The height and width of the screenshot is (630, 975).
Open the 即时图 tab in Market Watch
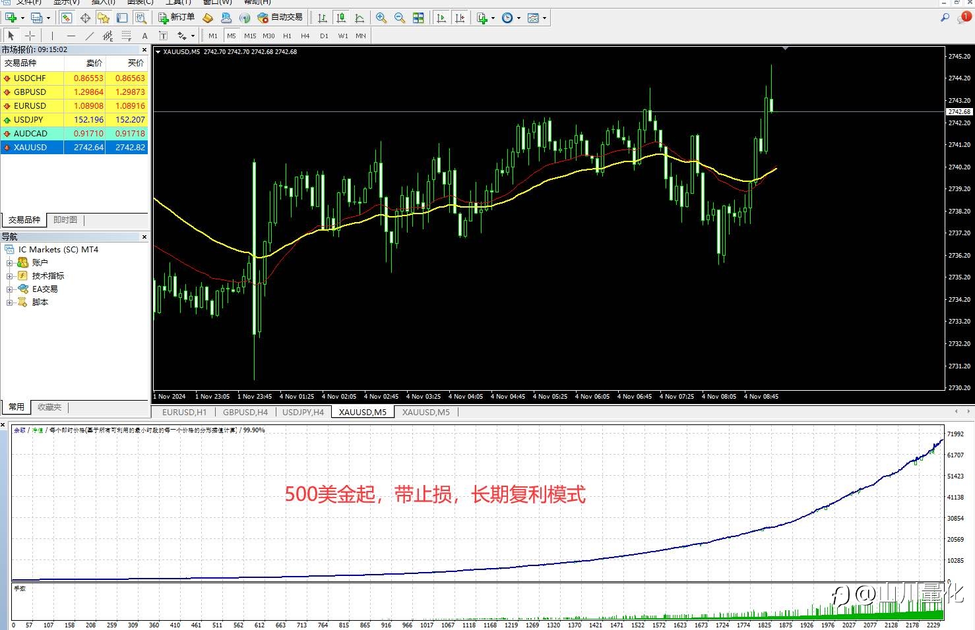tap(65, 220)
